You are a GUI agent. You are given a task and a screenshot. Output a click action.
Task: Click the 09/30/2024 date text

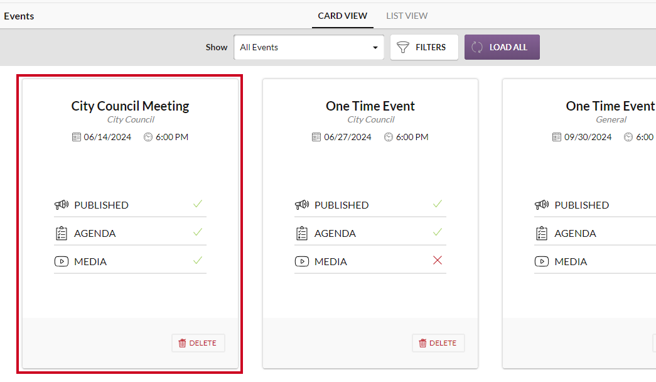click(588, 137)
